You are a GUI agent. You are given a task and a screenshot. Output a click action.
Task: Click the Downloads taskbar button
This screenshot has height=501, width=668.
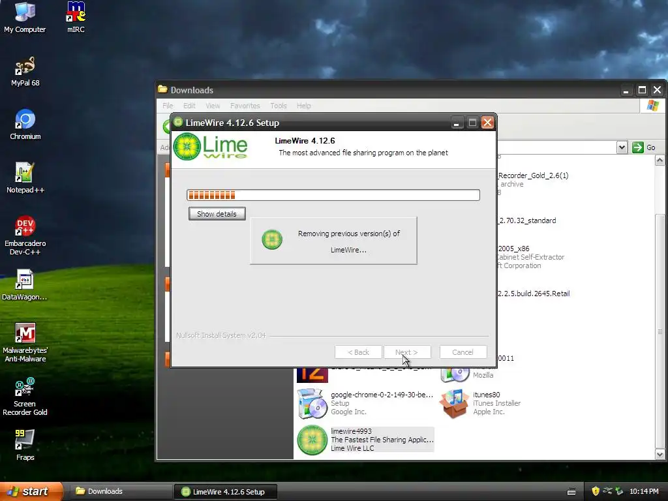click(120, 491)
